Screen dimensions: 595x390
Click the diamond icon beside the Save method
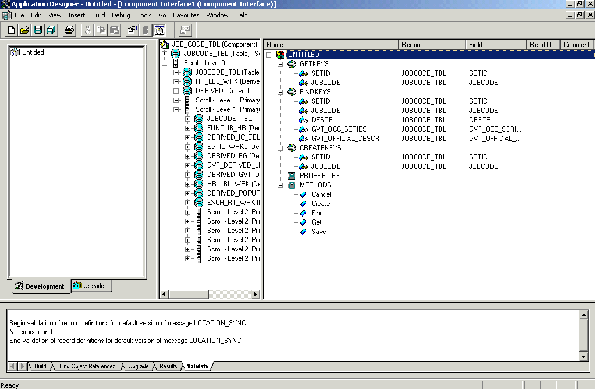[x=303, y=231]
